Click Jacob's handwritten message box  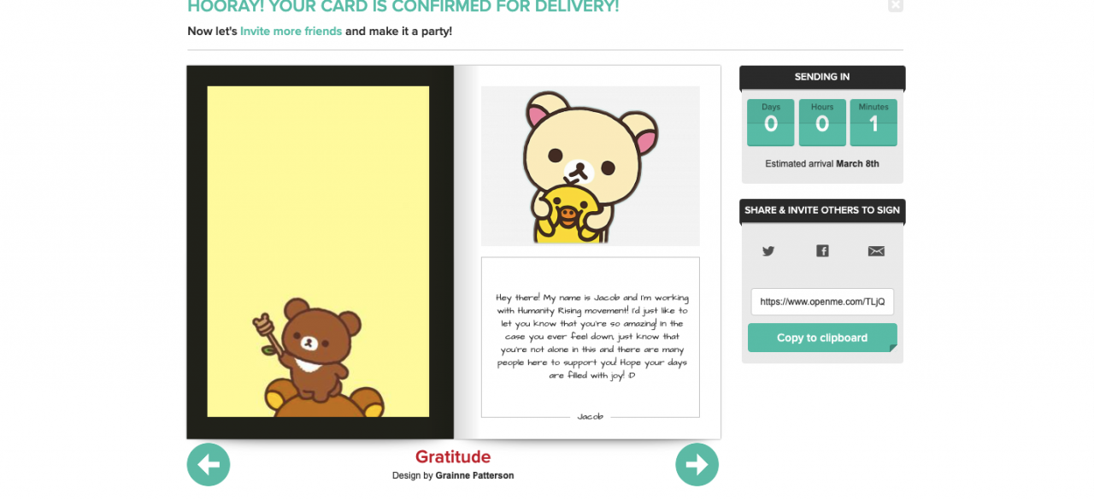pos(590,338)
